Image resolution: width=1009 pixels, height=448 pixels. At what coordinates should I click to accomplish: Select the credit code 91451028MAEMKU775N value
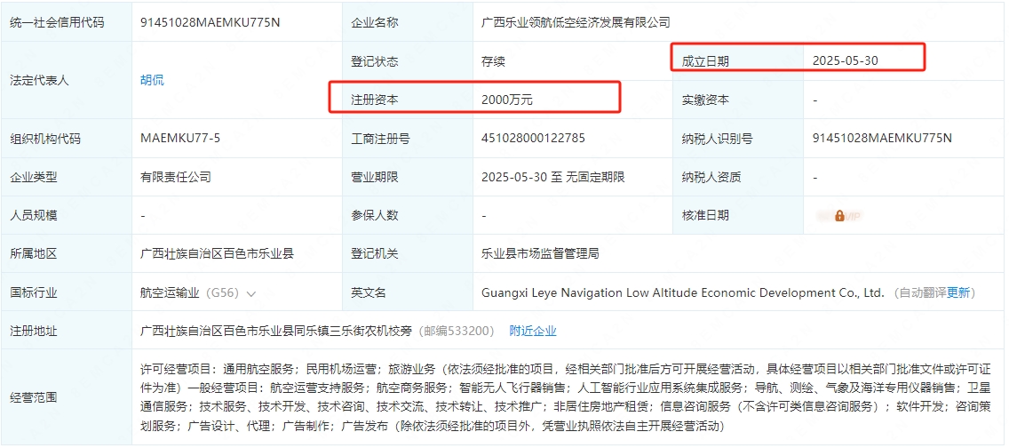(x=211, y=22)
